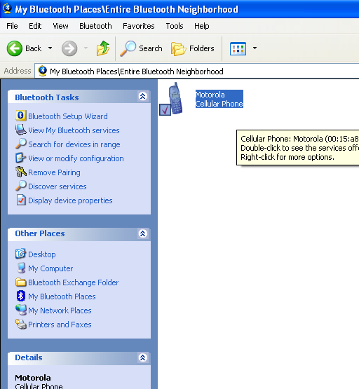The height and width of the screenshot is (389, 359).
Task: Click the bold Motorola name in Details
Action: tap(33, 378)
